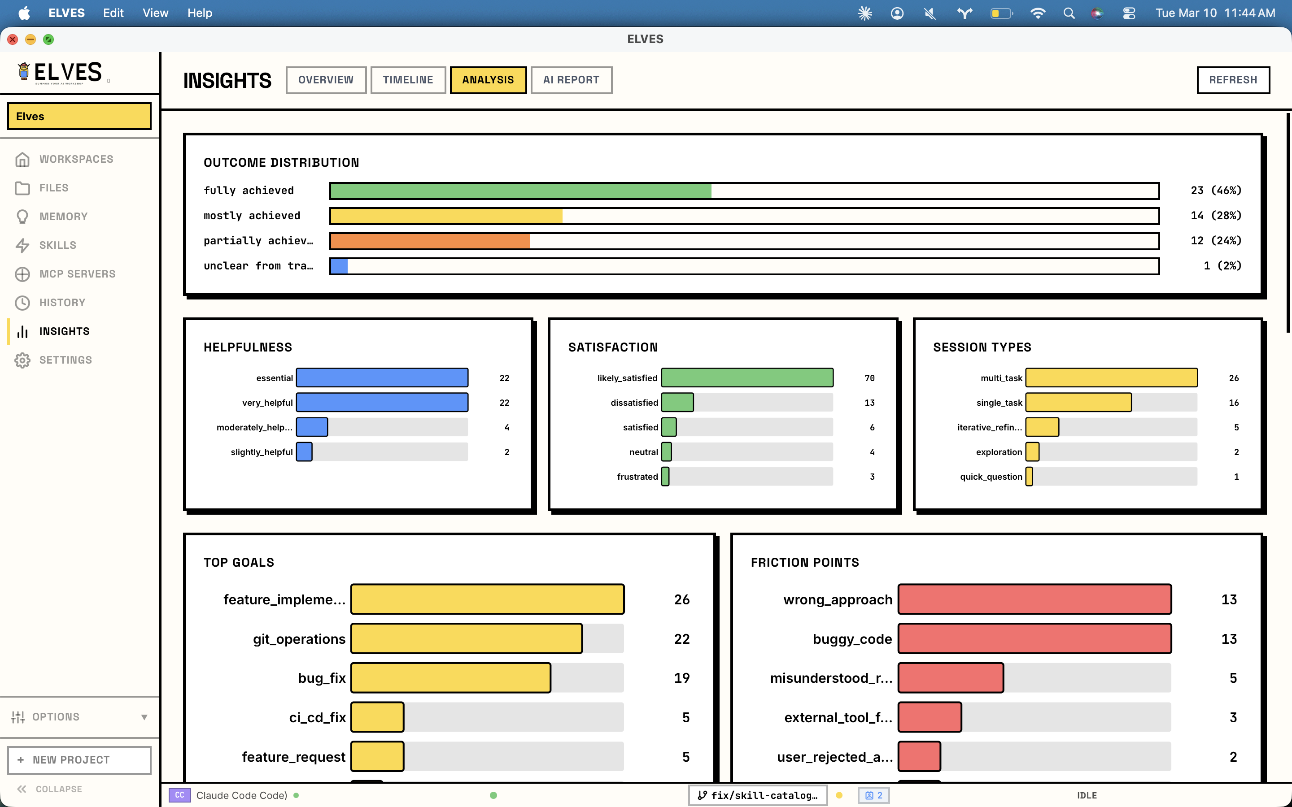Viewport: 1292px width, 807px height.
Task: Click the CC Claude Code badge
Action: 179,795
